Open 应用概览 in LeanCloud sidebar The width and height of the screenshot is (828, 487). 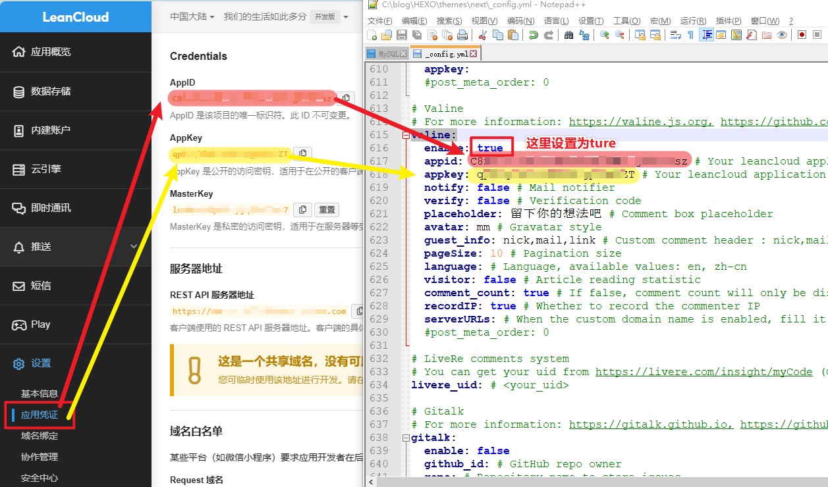(x=76, y=51)
